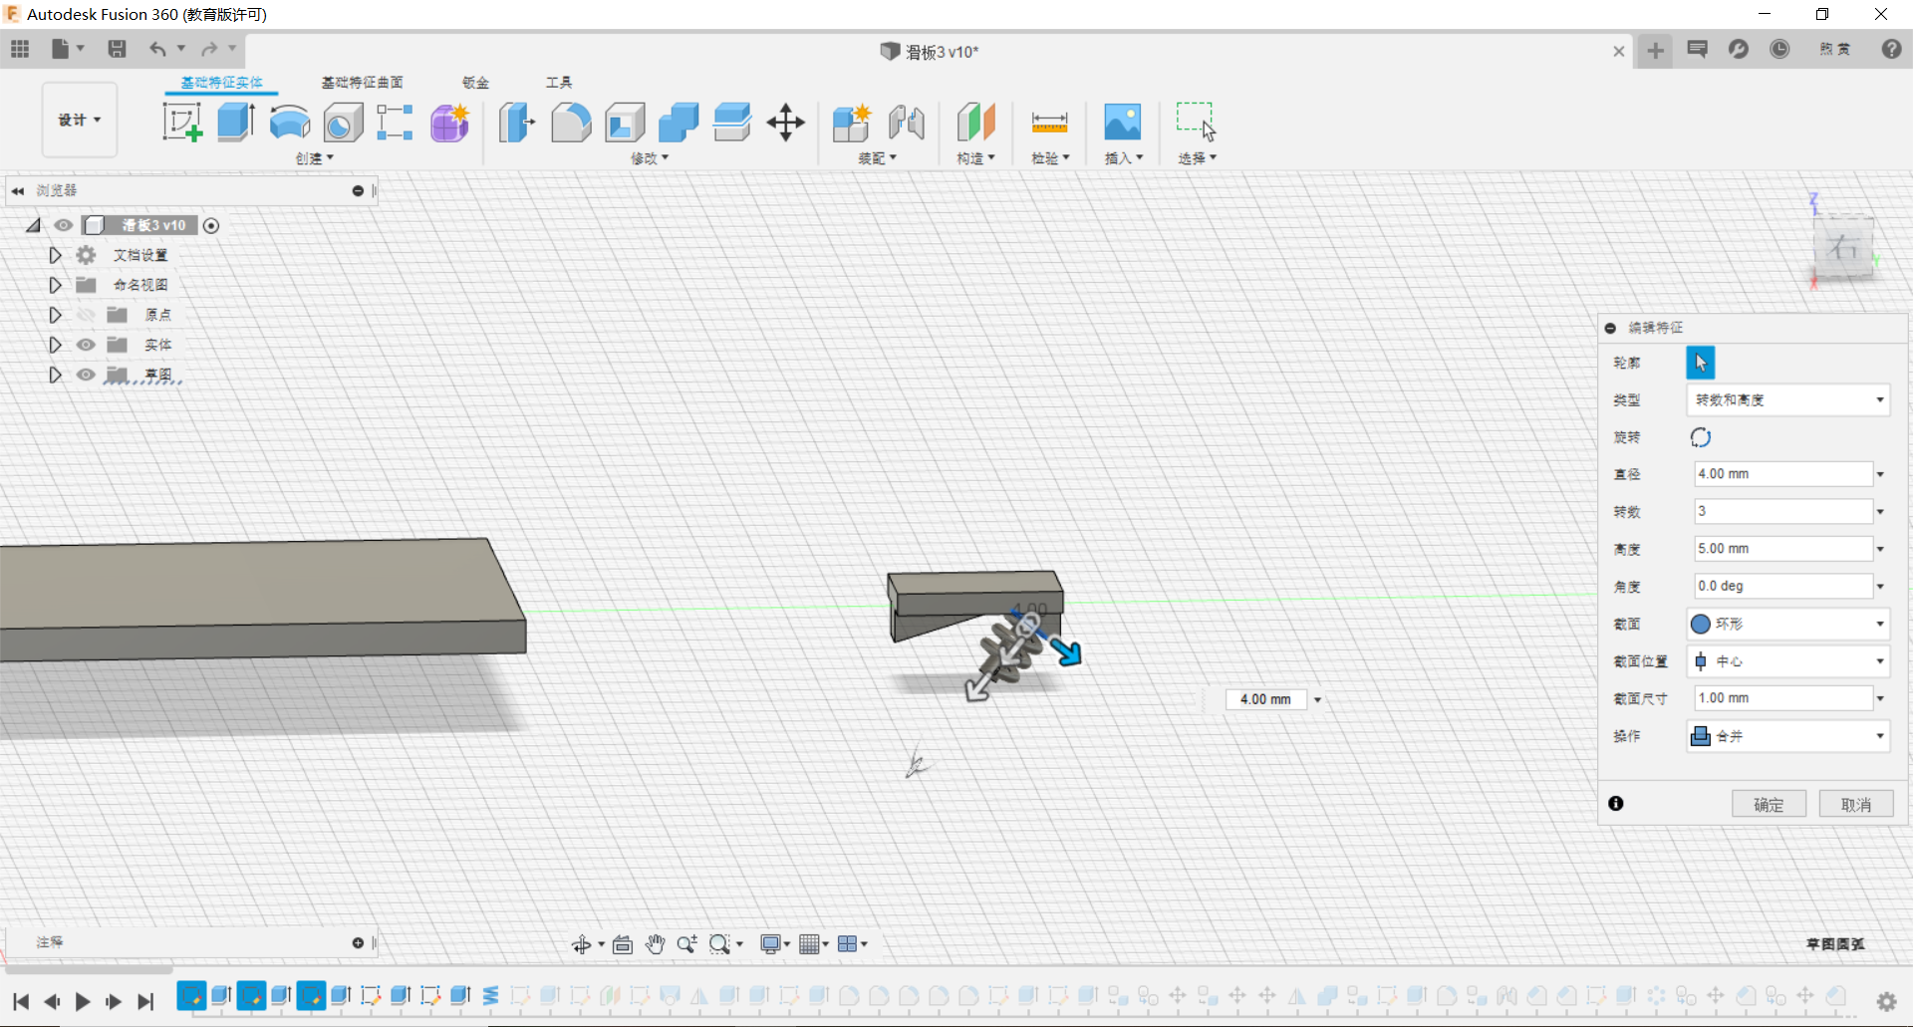Open the Create menu
Screen dimensions: 1913x1027
click(x=315, y=158)
